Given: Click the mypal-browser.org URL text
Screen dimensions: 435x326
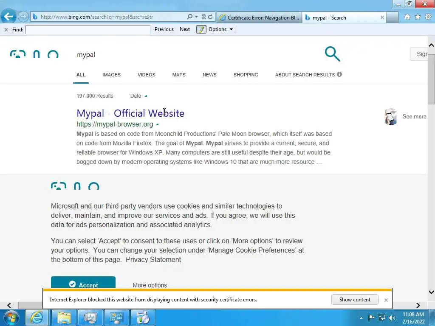Looking at the screenshot, I should (x=115, y=124).
